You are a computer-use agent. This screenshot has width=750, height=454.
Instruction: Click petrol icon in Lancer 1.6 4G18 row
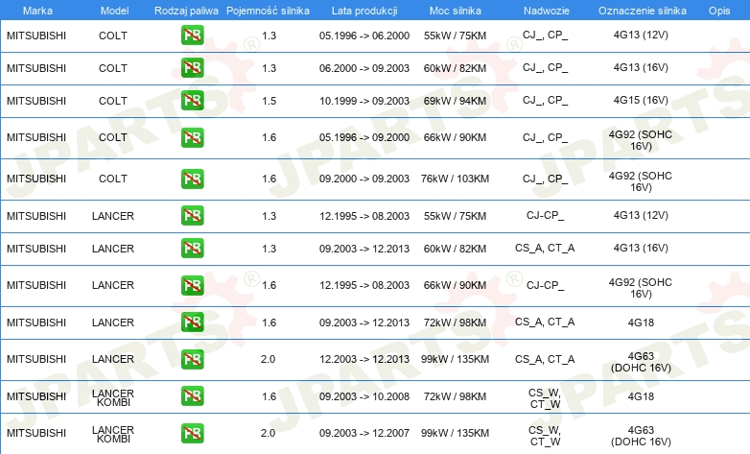pyautogui.click(x=192, y=322)
